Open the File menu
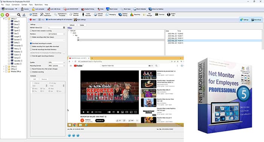Viewport: 264px width, 142px height. (x=2, y=5)
